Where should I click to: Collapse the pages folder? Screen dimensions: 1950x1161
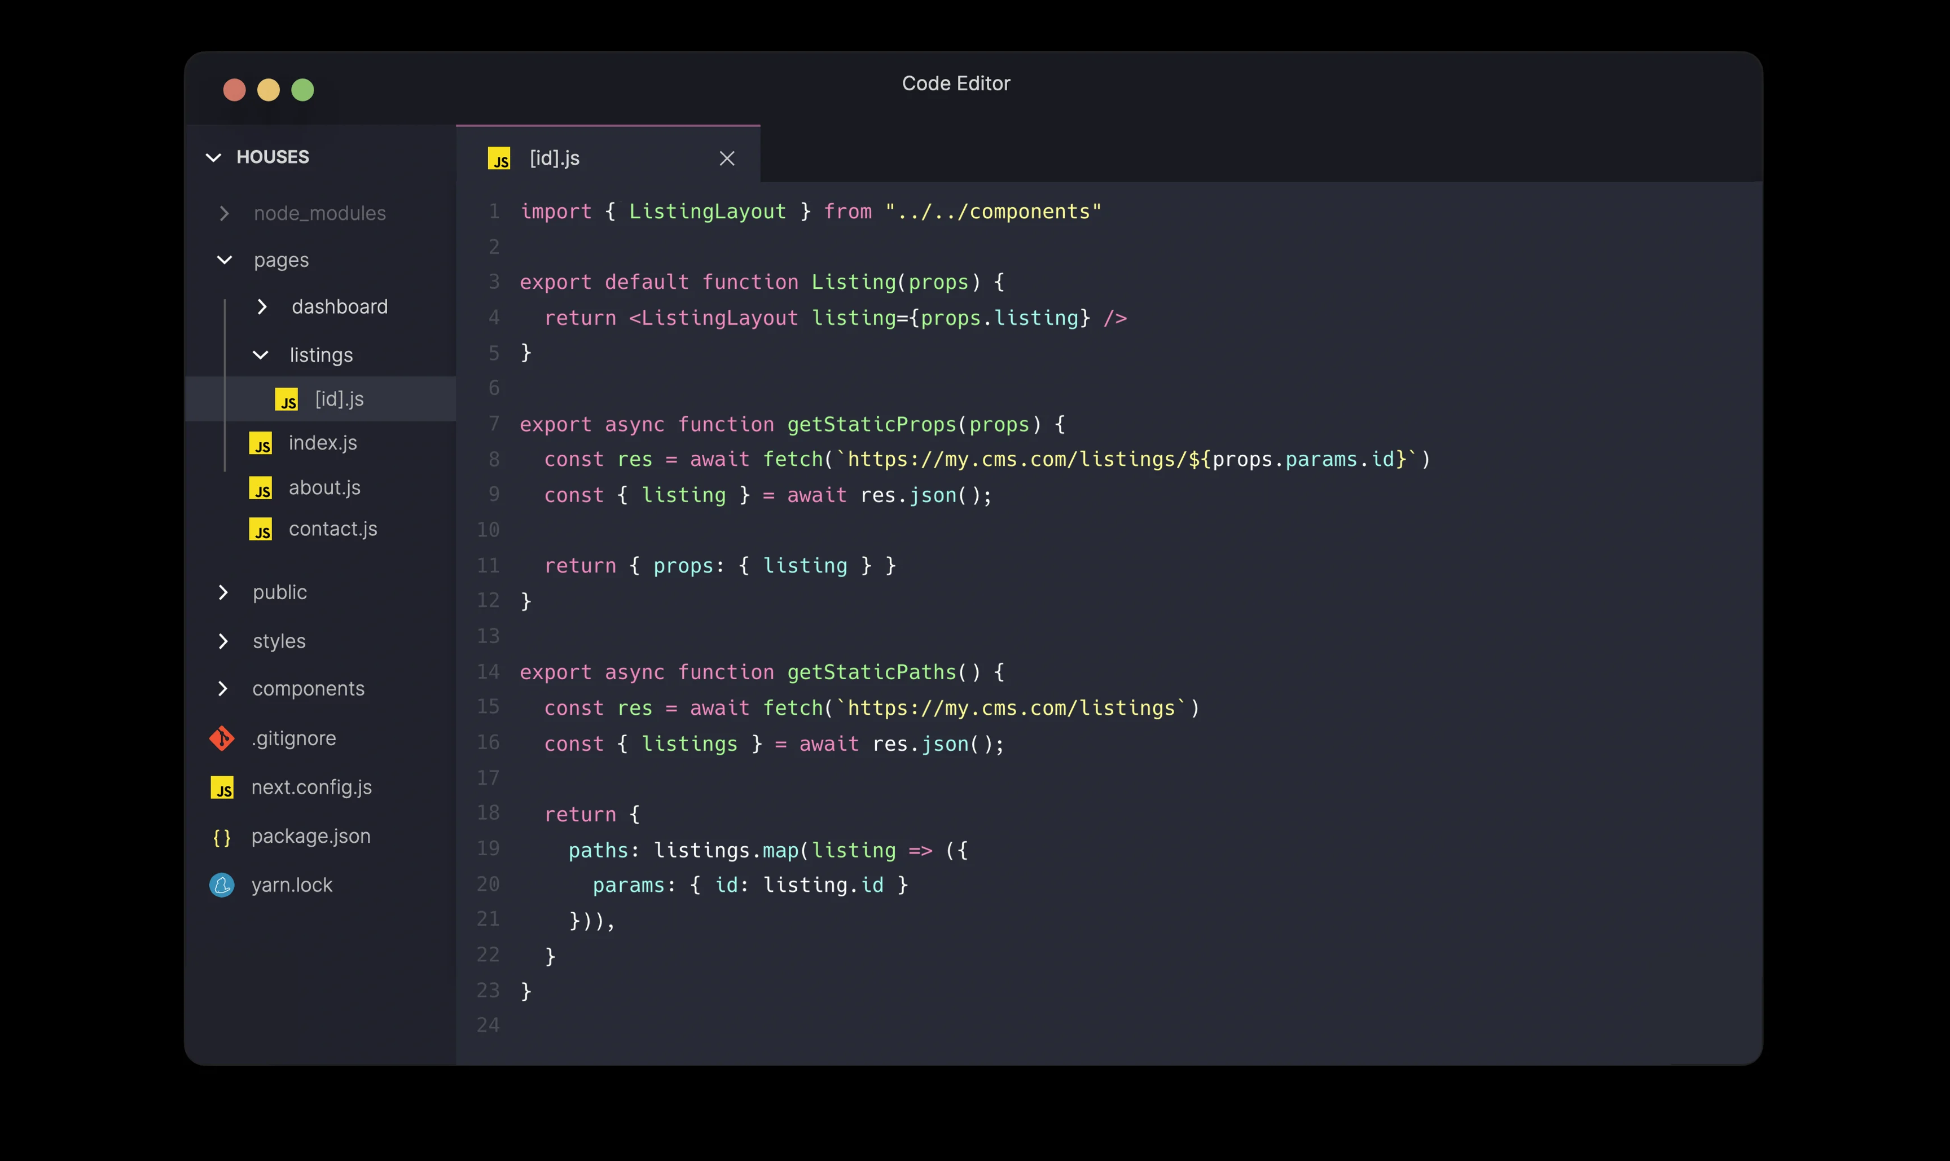225,260
